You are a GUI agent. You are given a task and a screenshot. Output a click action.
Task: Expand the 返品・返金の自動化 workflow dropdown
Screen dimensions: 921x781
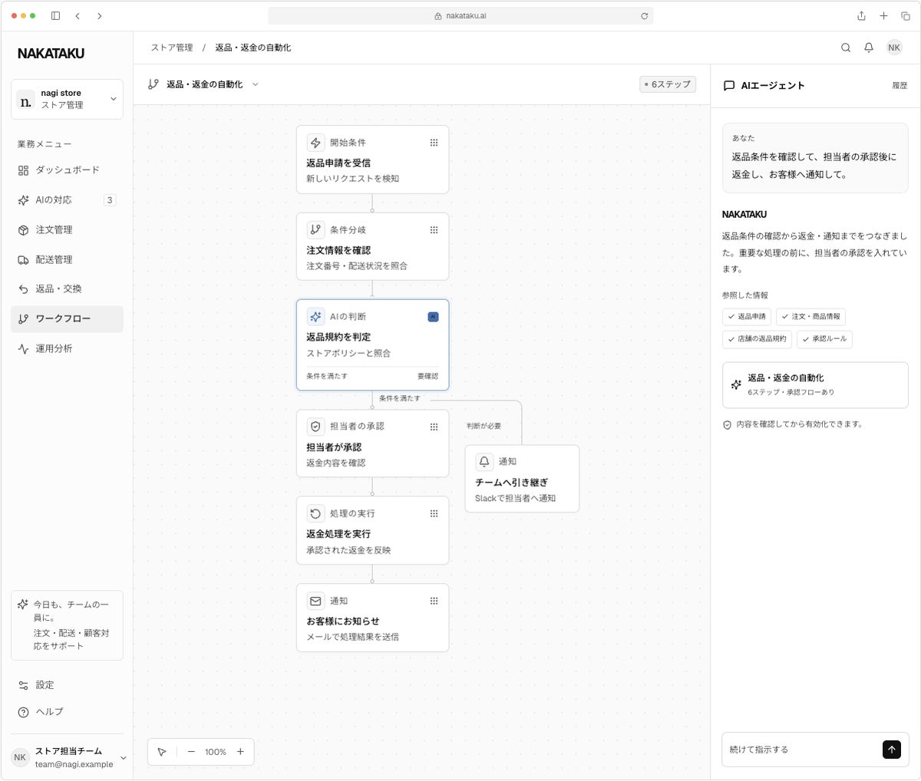[x=256, y=84]
